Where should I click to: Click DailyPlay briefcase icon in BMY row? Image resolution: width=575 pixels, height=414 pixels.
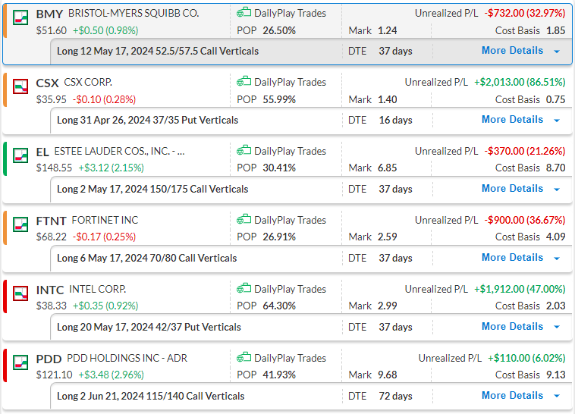[244, 12]
